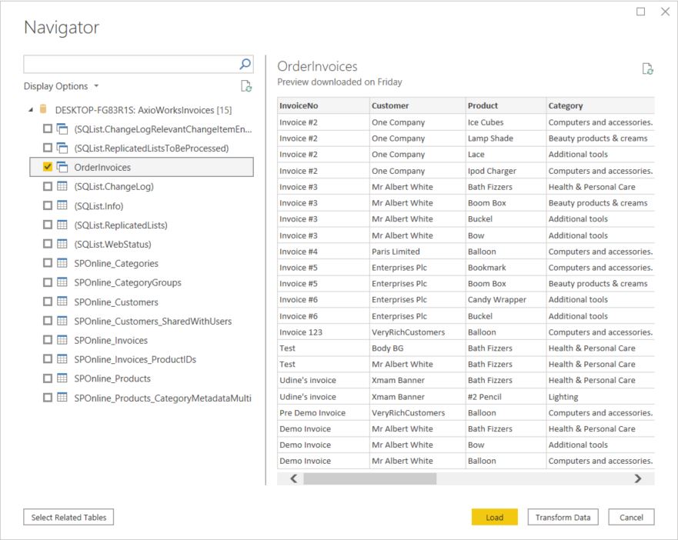678x540 pixels.
Task: Collapse the DESKTOP-FG83R1S server tree node
Action: [31, 110]
